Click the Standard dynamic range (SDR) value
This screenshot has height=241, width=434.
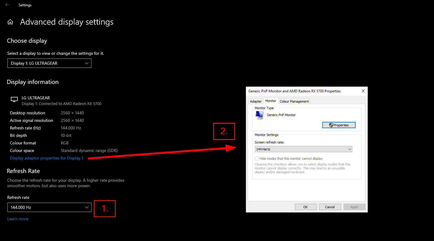(89, 150)
